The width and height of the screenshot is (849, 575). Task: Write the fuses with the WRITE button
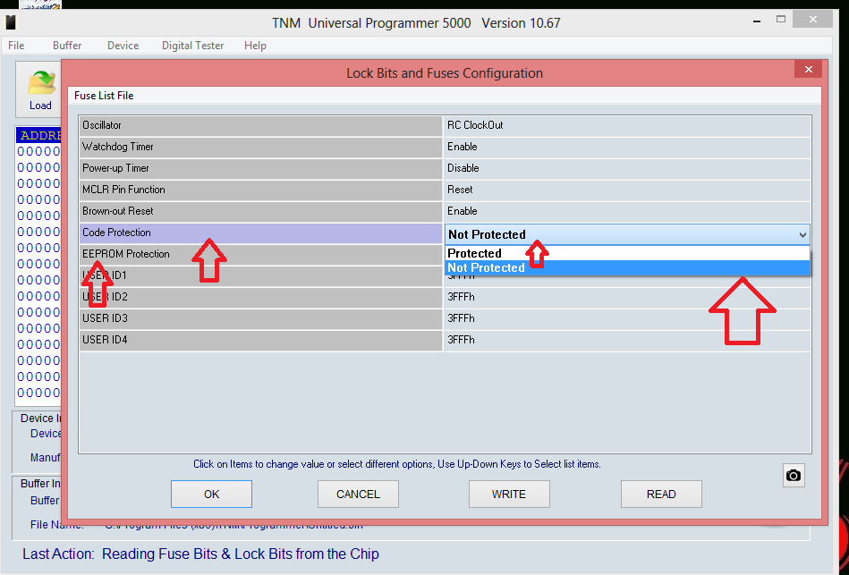(509, 494)
